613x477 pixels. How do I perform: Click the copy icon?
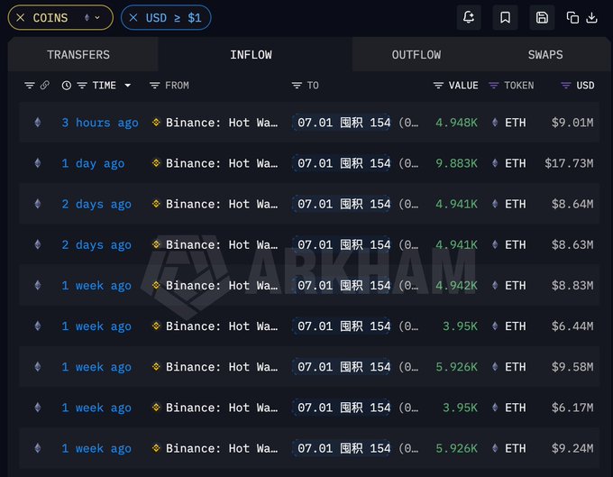[572, 18]
